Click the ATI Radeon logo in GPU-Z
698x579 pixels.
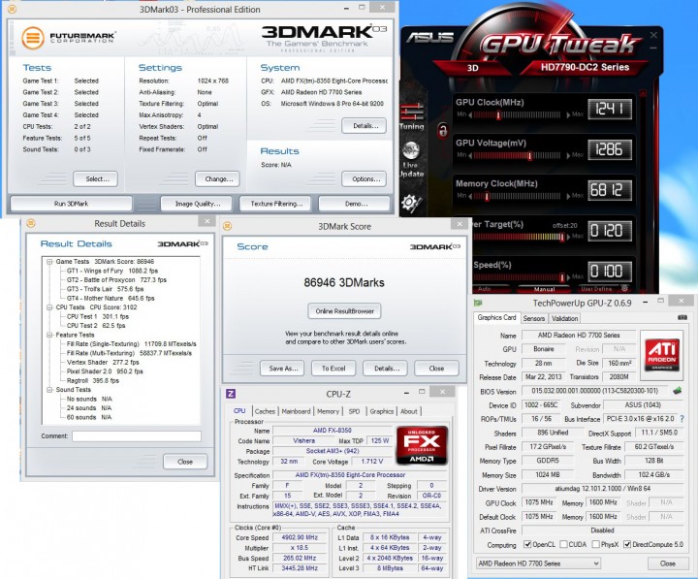click(x=662, y=355)
